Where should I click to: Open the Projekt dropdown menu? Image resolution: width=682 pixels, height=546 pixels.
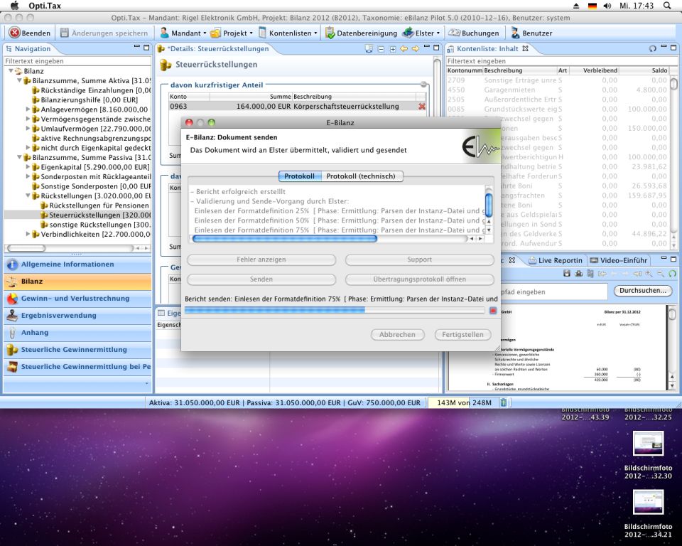(231, 33)
